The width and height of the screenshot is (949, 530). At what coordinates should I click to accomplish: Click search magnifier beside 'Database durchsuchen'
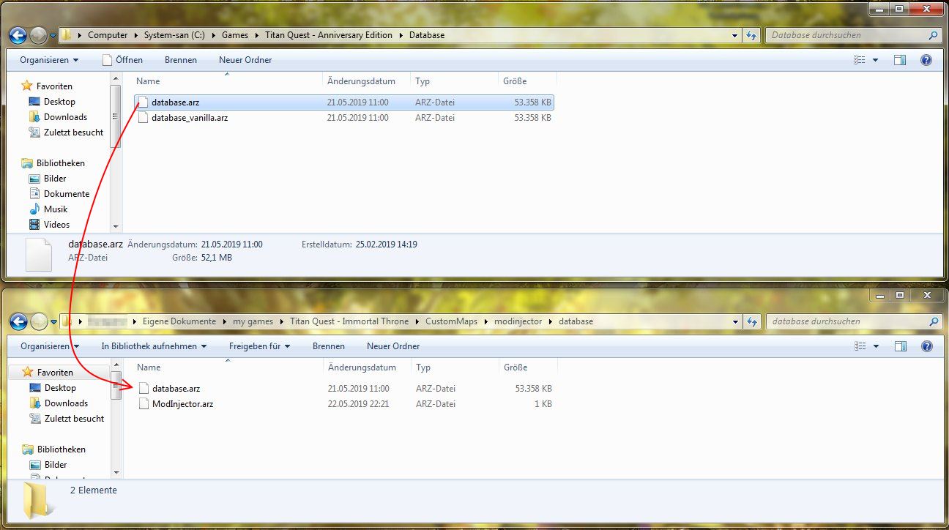point(933,35)
